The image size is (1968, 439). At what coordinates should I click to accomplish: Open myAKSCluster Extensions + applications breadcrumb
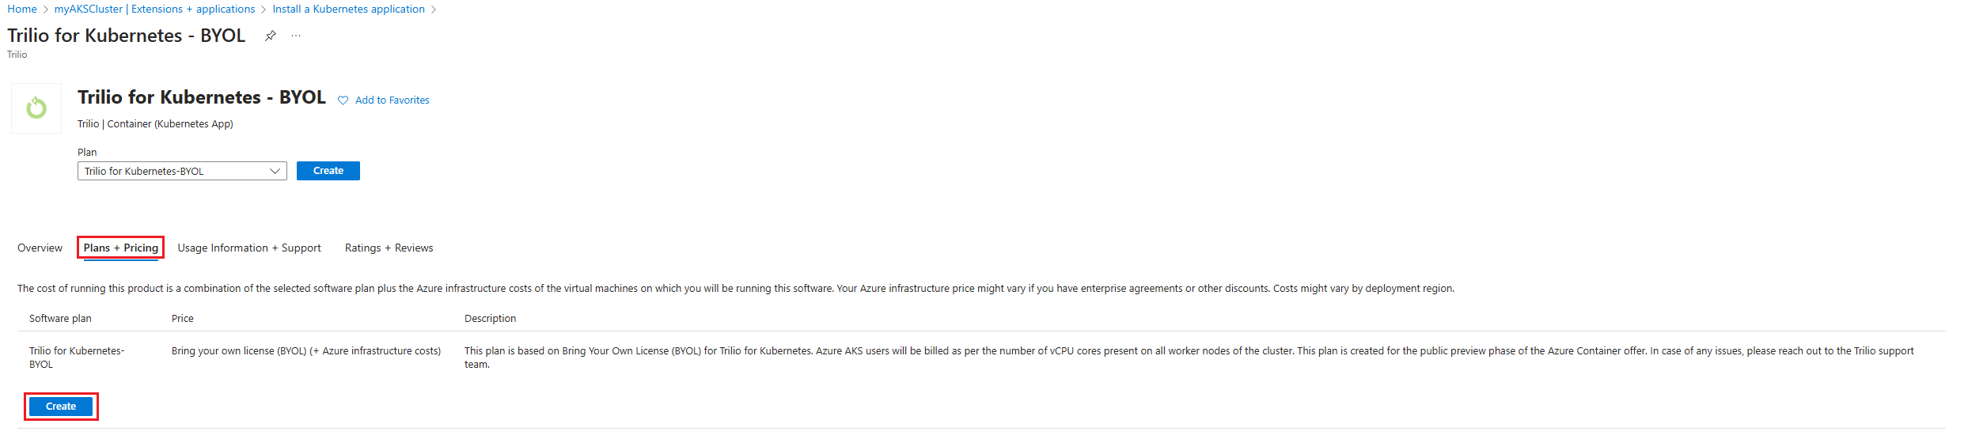(x=155, y=9)
